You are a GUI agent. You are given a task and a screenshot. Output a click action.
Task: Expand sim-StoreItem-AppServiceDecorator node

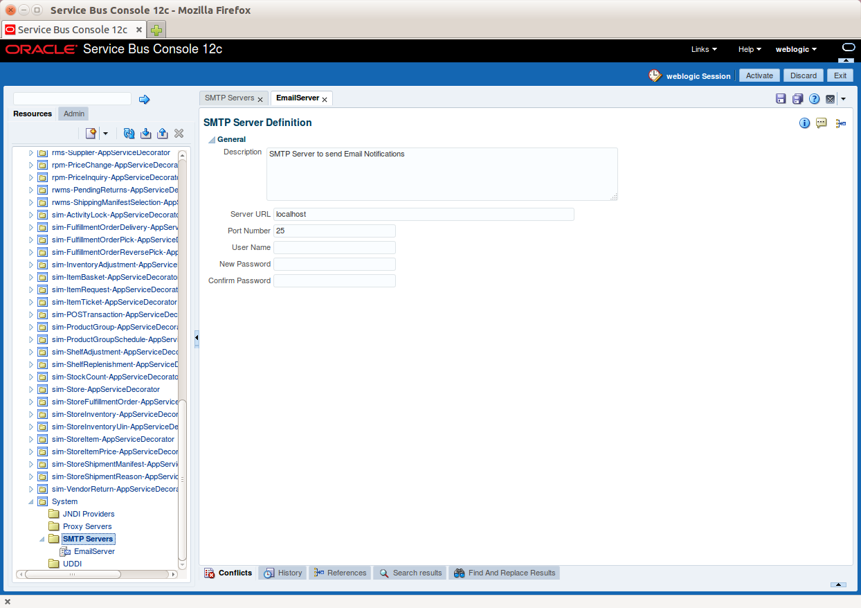(x=31, y=439)
